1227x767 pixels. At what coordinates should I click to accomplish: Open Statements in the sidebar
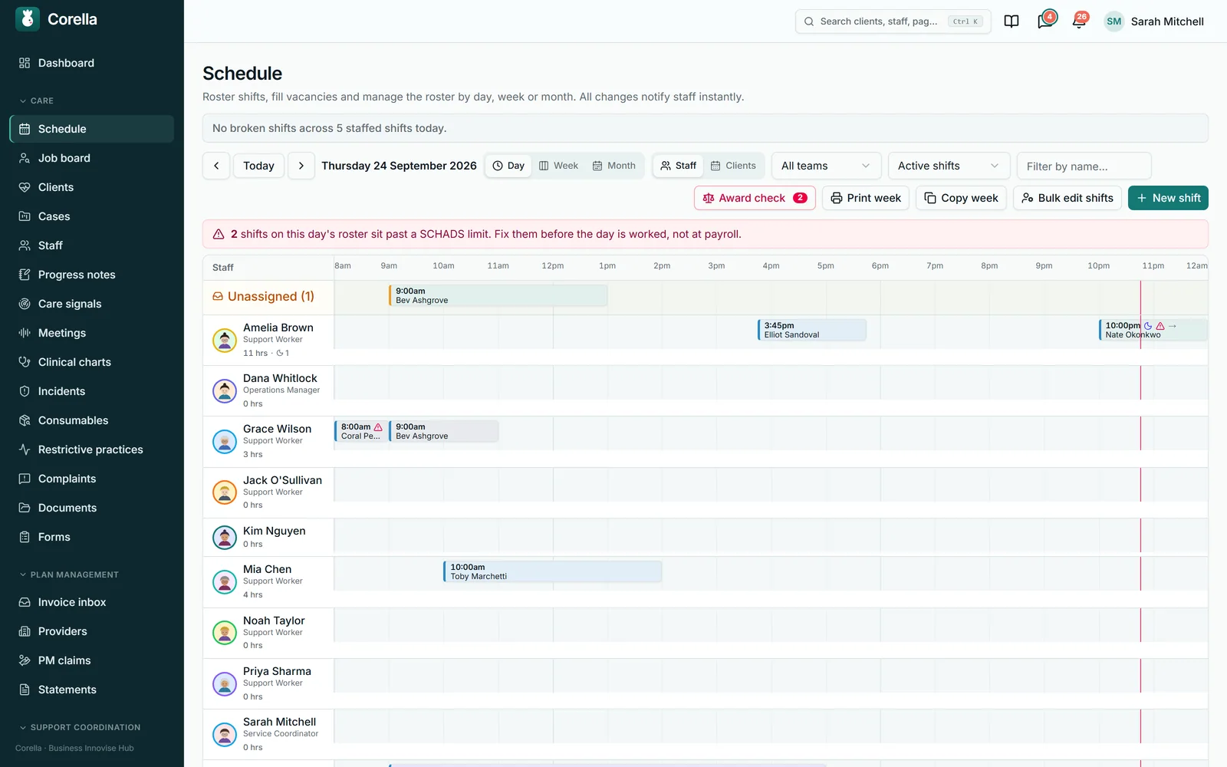coord(91,690)
